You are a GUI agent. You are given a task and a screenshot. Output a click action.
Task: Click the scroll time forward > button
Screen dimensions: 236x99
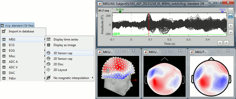point(226,43)
